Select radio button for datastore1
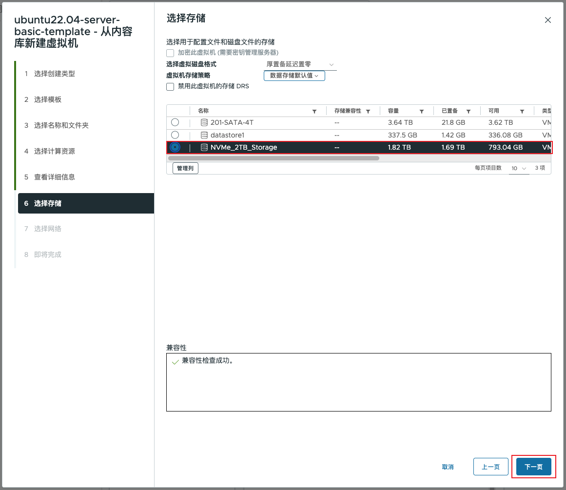This screenshot has height=490, width=566. tap(175, 135)
